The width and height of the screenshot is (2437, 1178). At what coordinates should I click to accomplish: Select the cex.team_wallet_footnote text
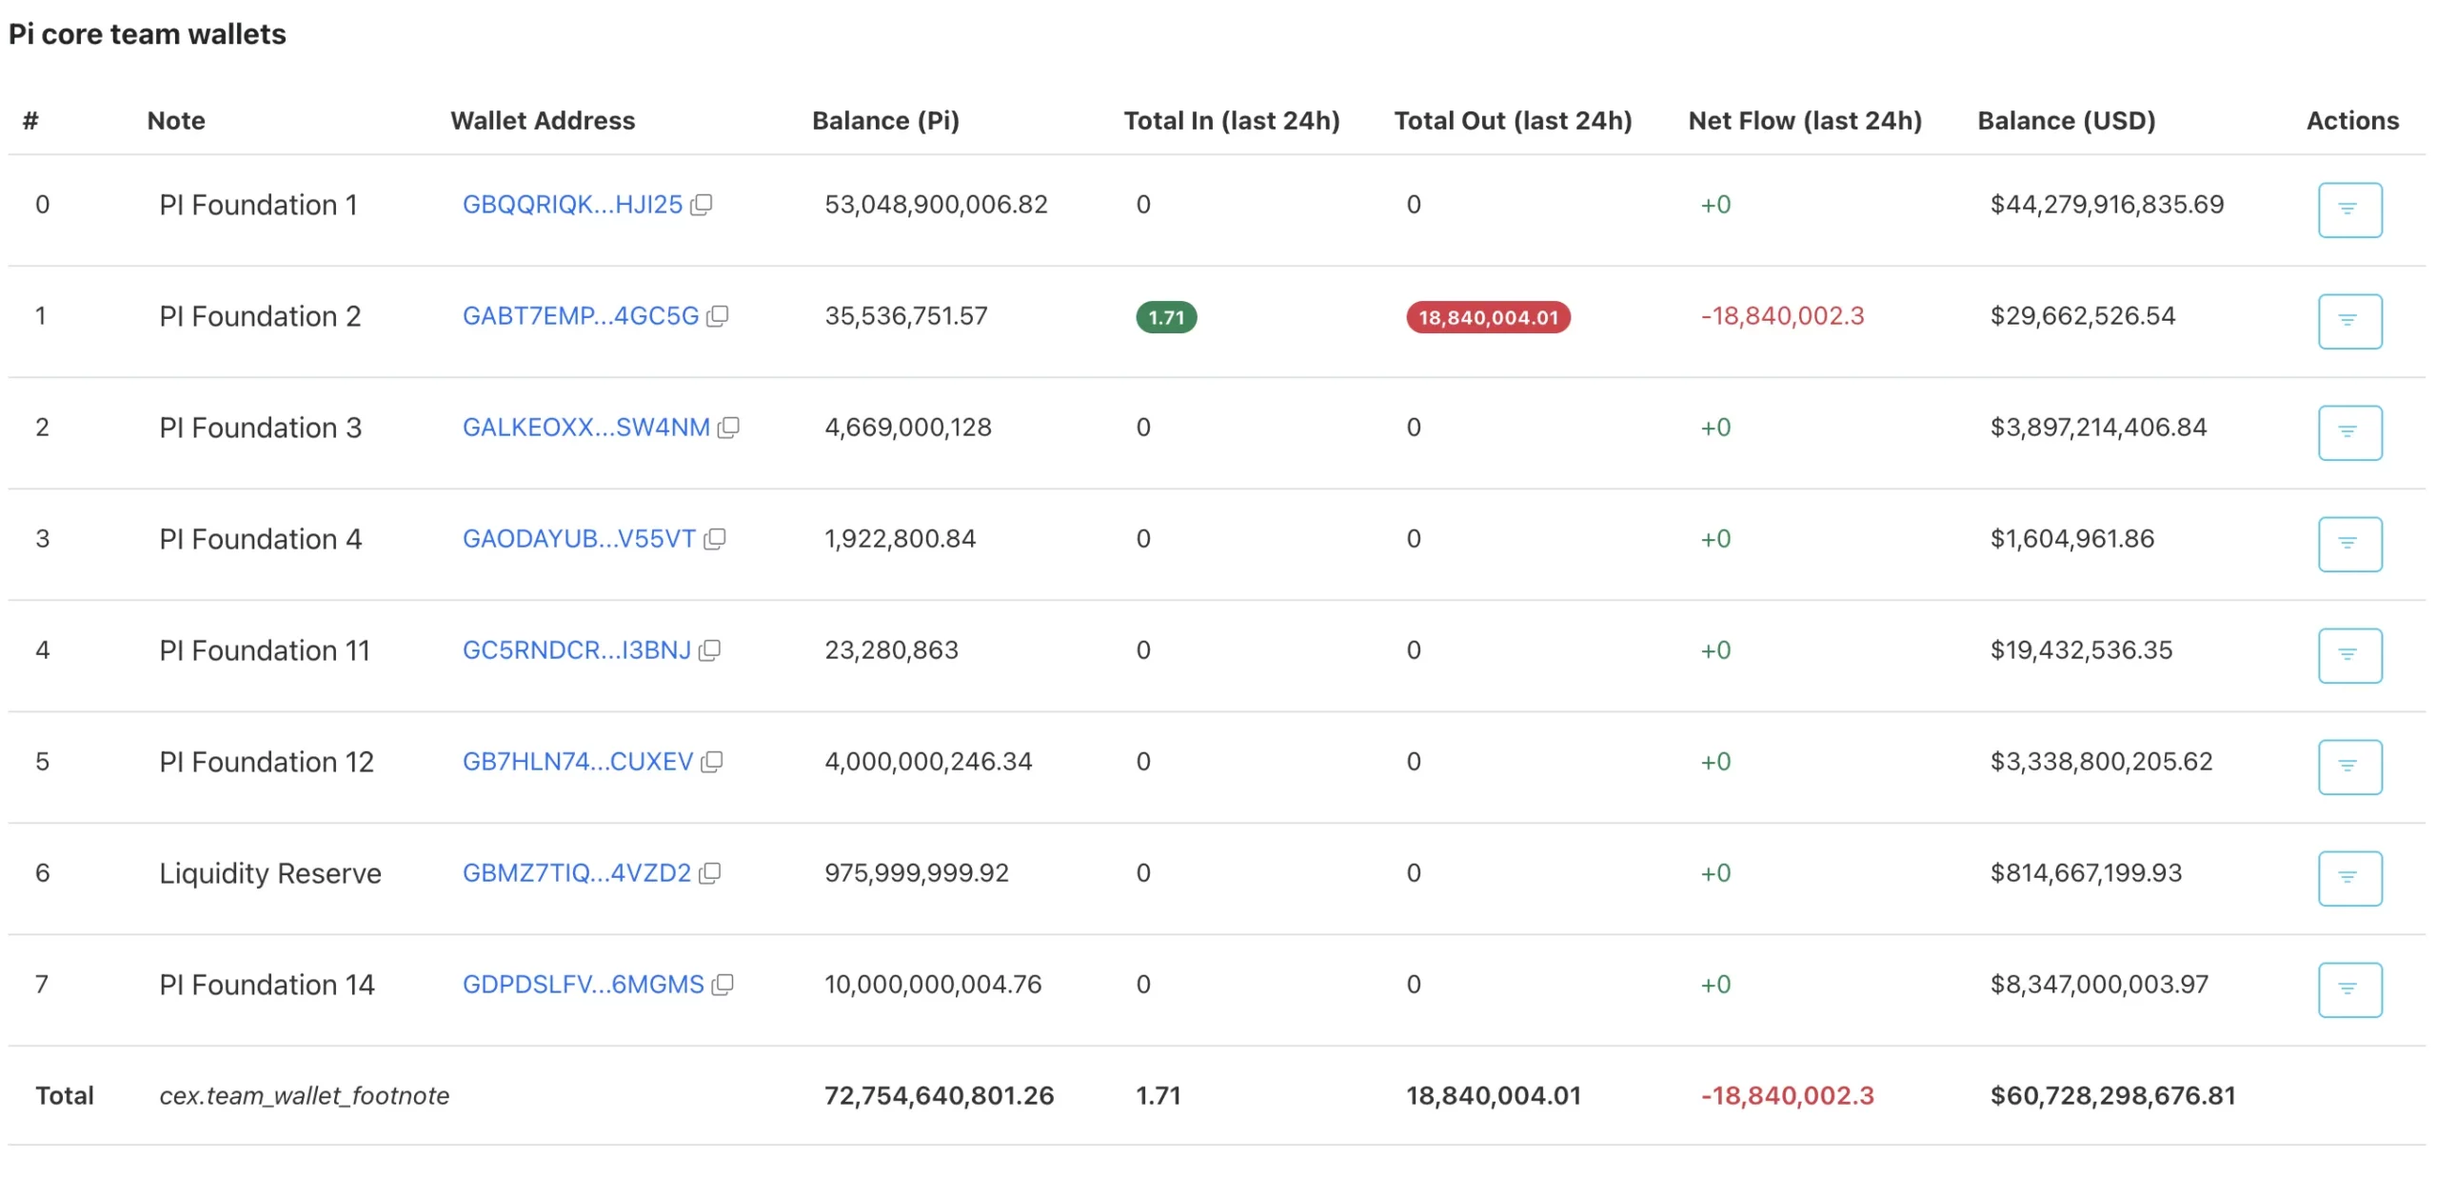point(306,1095)
